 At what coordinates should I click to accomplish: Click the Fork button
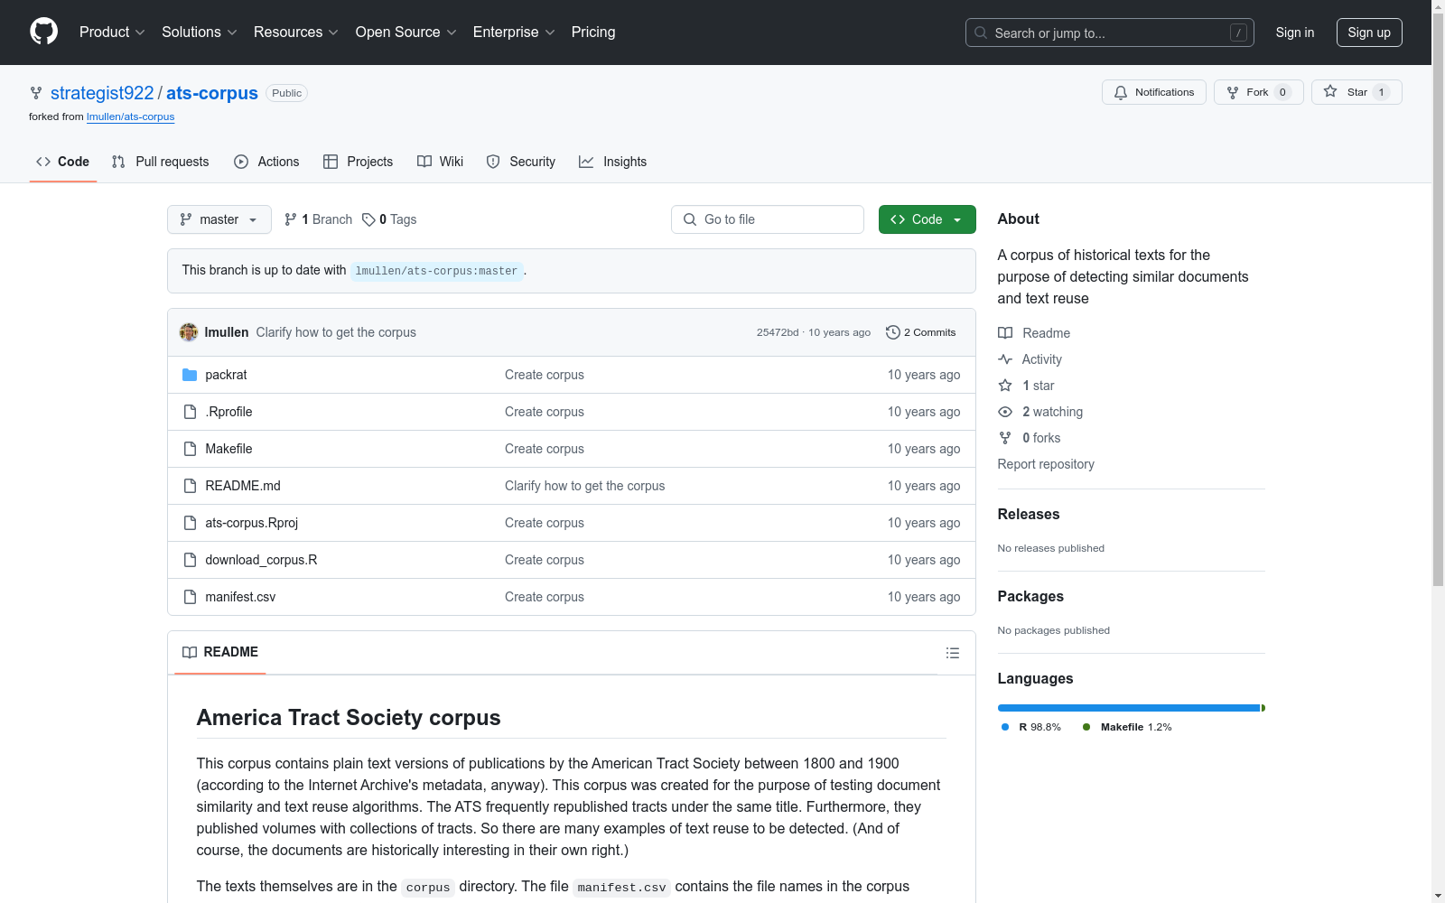[x=1259, y=92]
